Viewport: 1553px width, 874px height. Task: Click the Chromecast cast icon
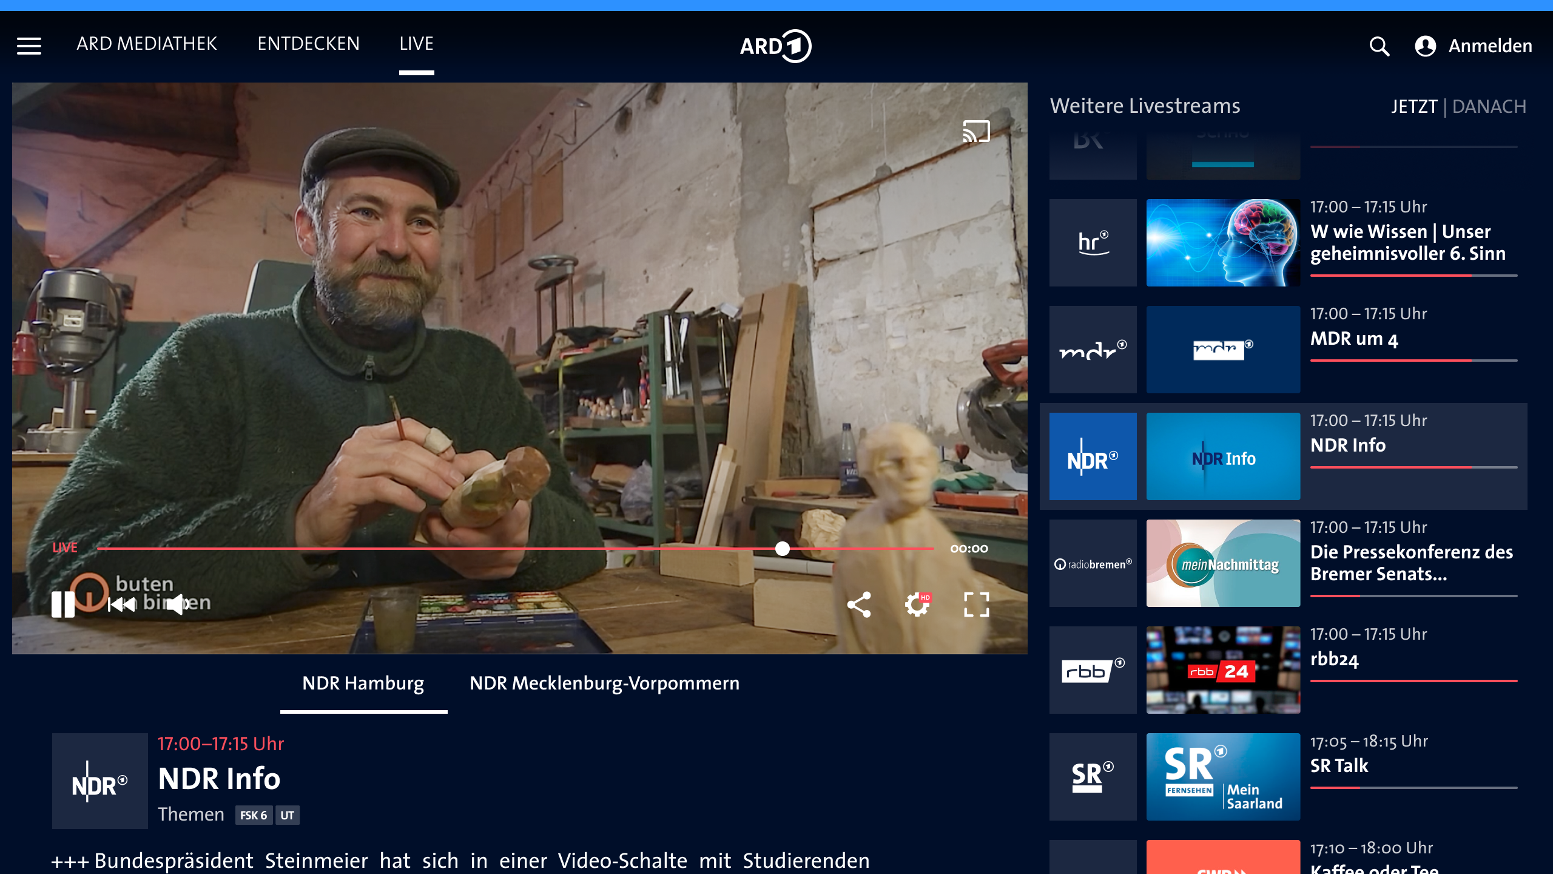[x=976, y=131]
